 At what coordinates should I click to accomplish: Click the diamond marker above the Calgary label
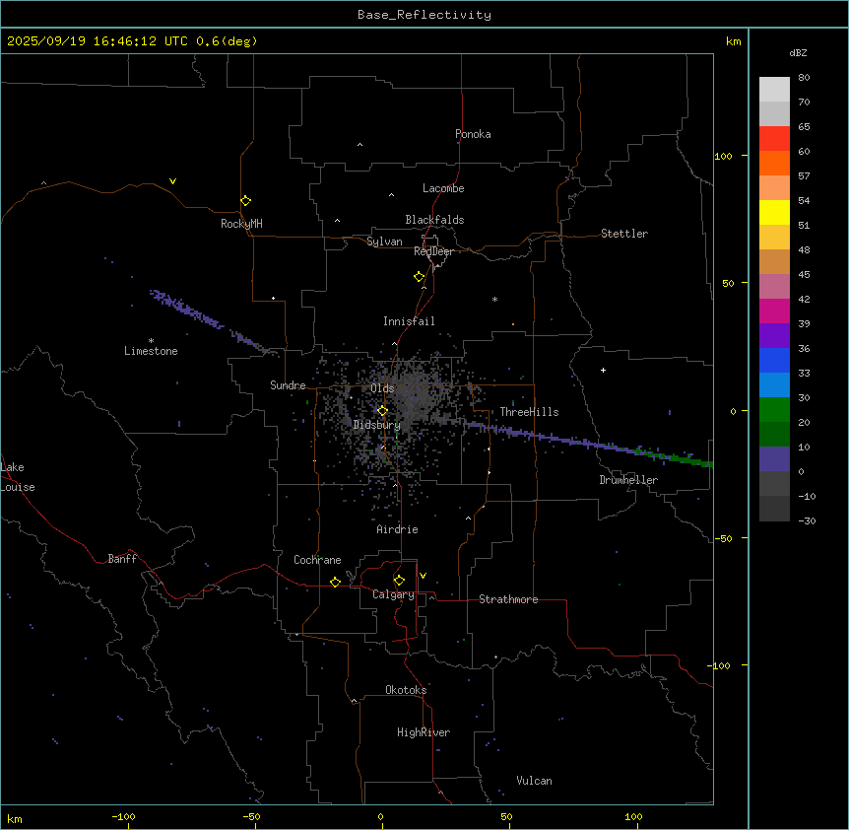pos(399,580)
